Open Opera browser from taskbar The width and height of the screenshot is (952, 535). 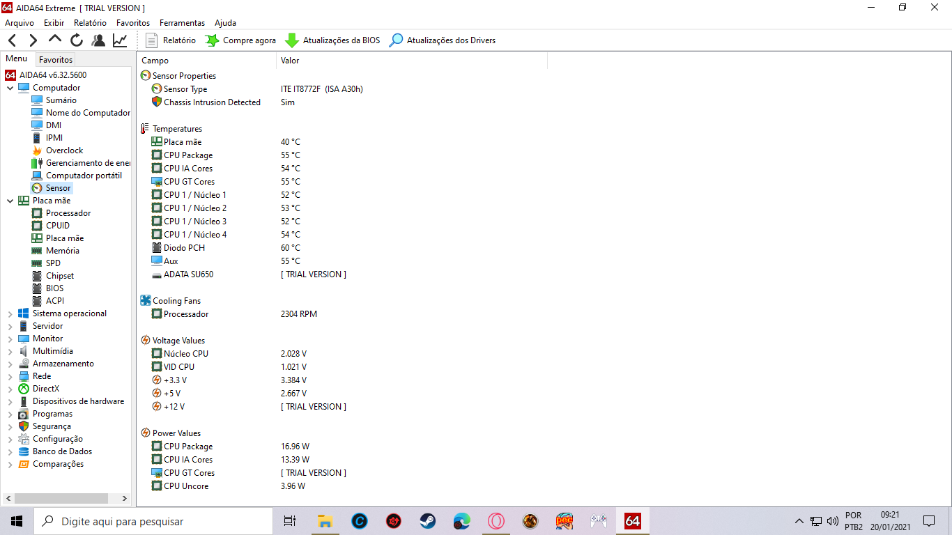(496, 521)
